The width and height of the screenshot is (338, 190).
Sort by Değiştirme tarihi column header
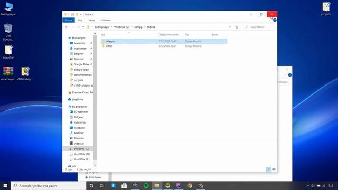[x=171, y=34]
